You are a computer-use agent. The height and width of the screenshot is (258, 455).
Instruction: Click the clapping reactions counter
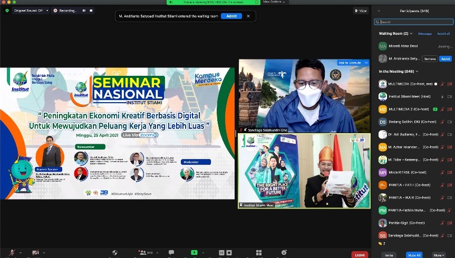point(382,243)
